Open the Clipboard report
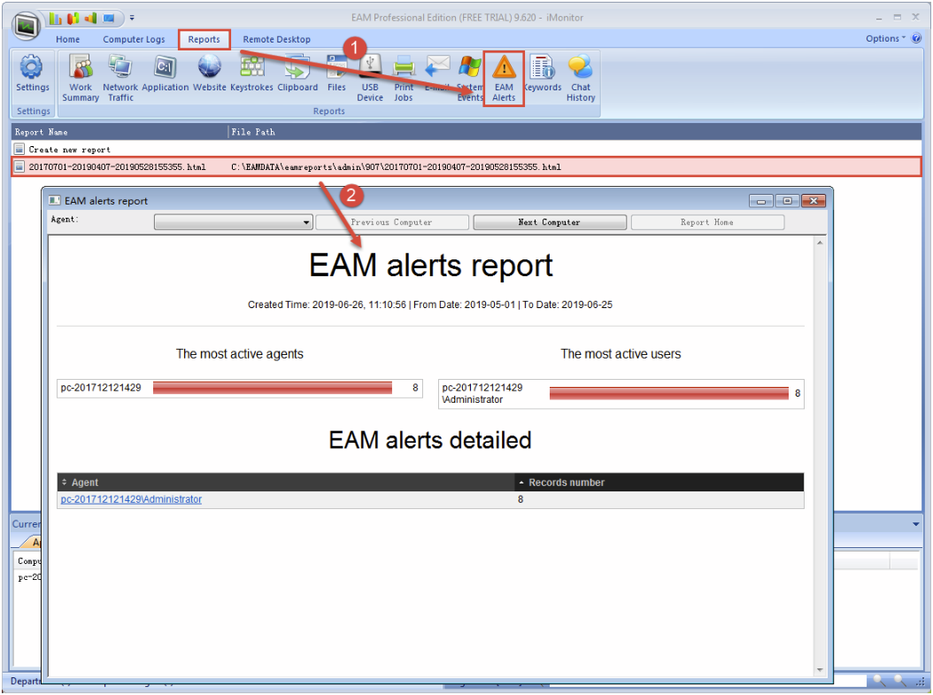Image resolution: width=933 pixels, height=695 pixels. [x=297, y=73]
